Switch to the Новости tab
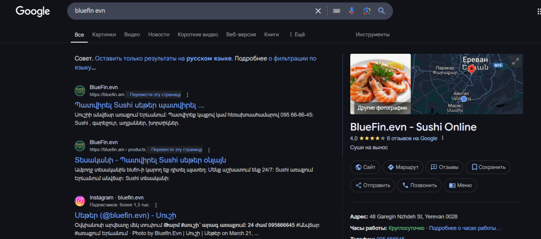Image resolution: width=541 pixels, height=239 pixels. 159,34
